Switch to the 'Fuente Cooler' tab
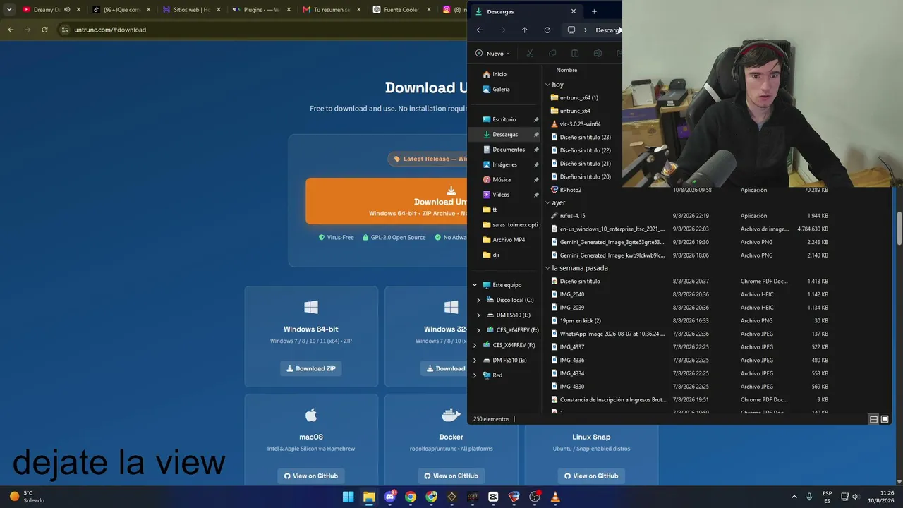This screenshot has width=903, height=508. pyautogui.click(x=401, y=10)
